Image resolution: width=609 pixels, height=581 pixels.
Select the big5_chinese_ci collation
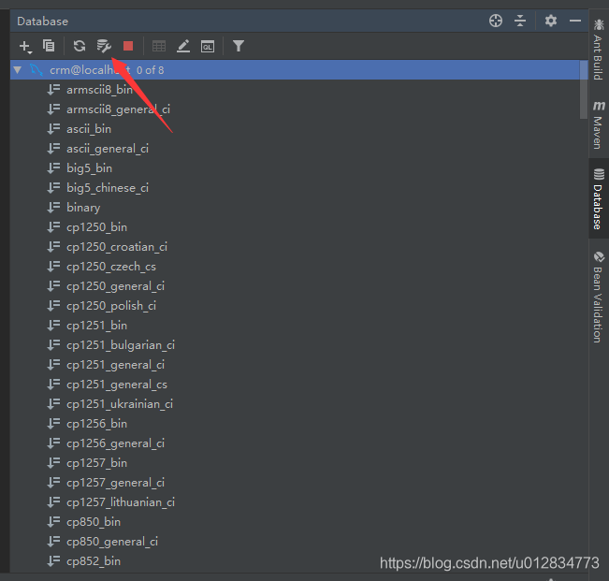tap(108, 188)
